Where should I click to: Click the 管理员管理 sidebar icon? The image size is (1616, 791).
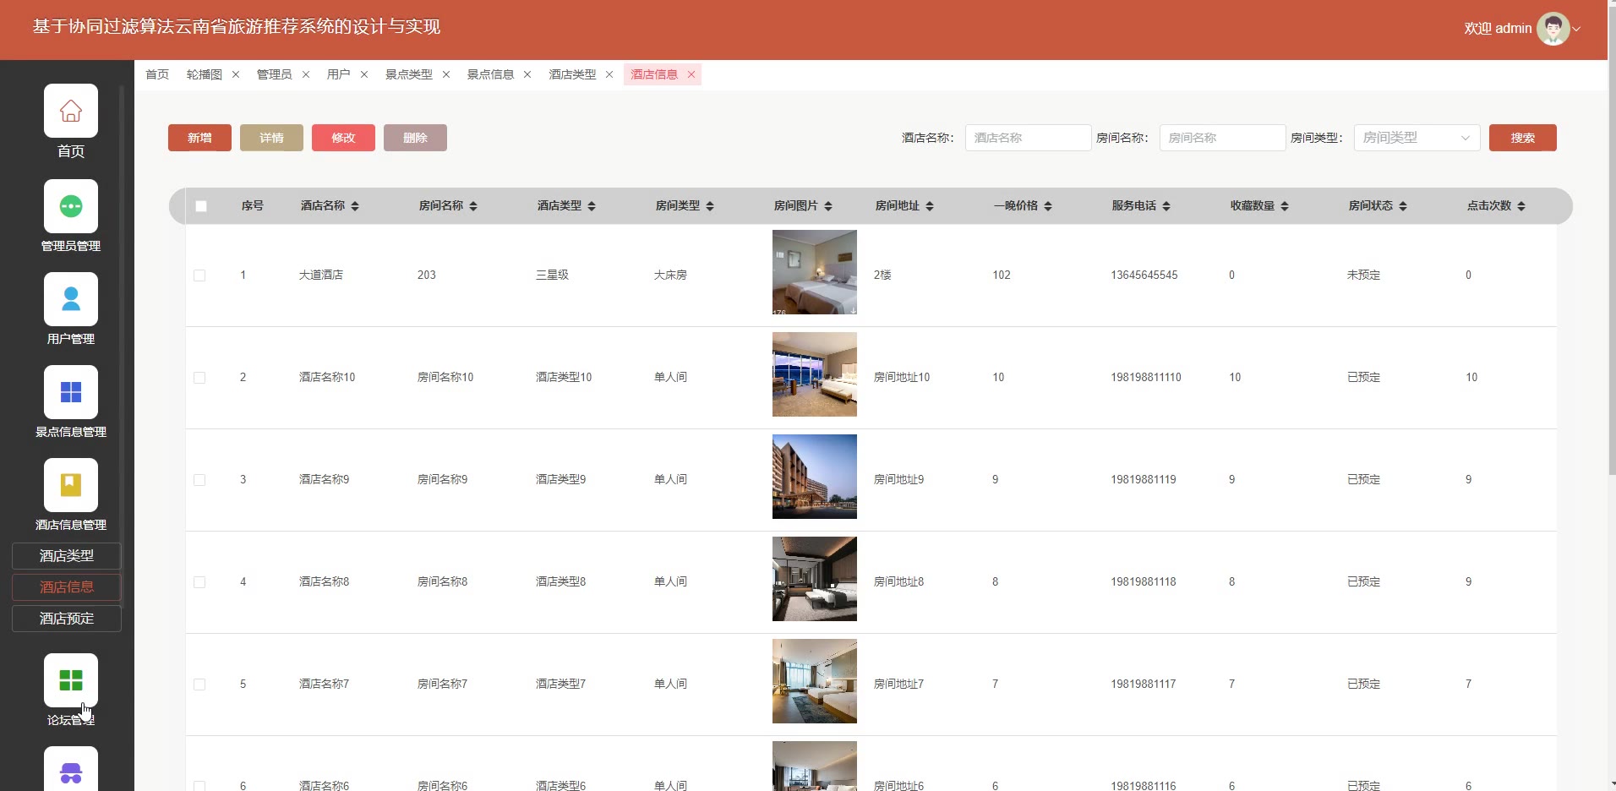[71, 206]
